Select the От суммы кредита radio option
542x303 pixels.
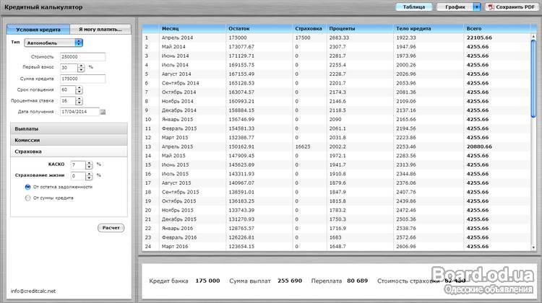tap(27, 198)
